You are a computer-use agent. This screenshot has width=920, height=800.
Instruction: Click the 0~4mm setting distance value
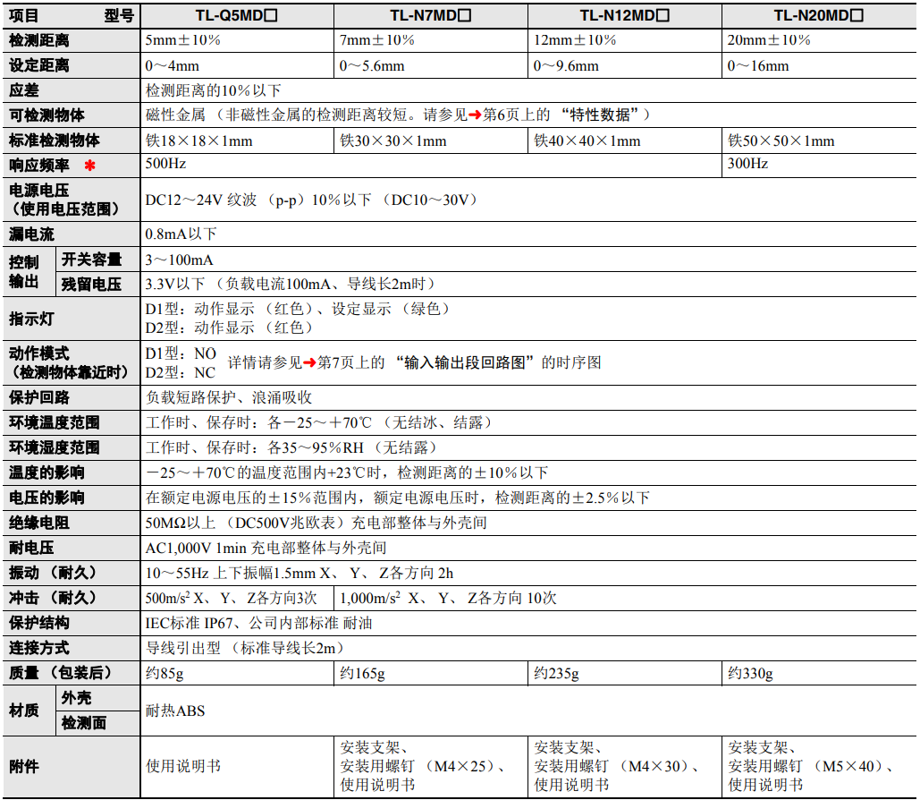click(x=173, y=66)
